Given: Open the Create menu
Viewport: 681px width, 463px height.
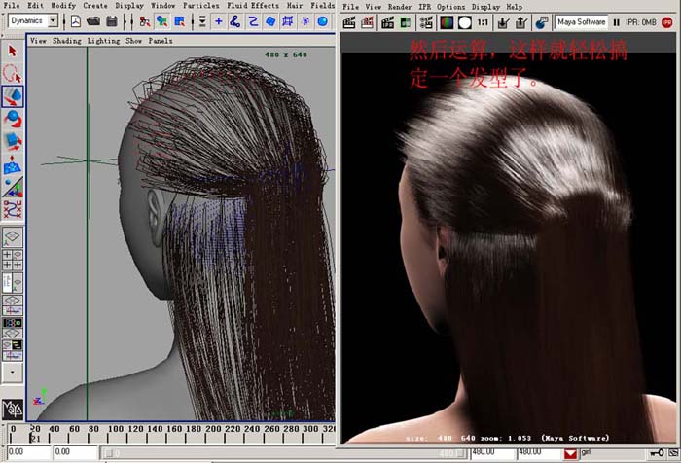Looking at the screenshot, I should [95, 5].
